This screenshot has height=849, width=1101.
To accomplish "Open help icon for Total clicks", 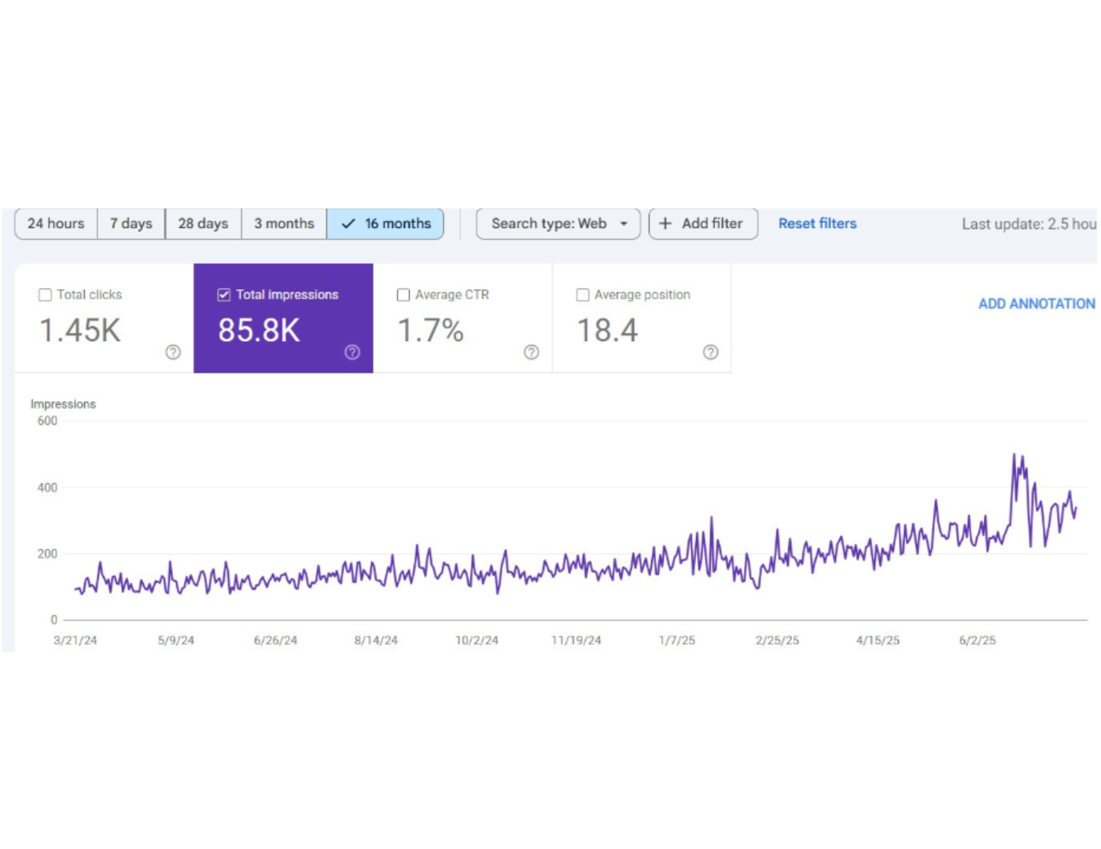I will coord(173,352).
